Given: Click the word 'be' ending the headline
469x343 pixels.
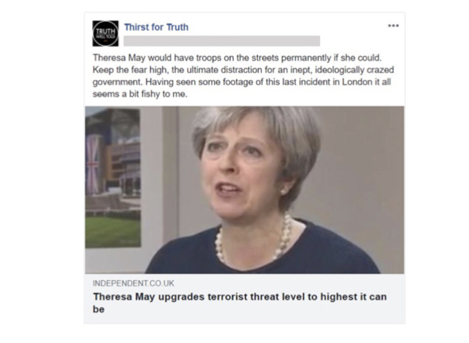Looking at the screenshot, I should click(x=99, y=309).
